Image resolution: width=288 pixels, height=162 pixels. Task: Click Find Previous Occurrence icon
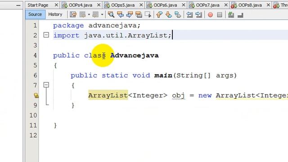pyautogui.click(x=120, y=14)
